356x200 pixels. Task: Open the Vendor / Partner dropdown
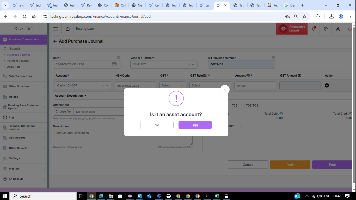coord(193,64)
